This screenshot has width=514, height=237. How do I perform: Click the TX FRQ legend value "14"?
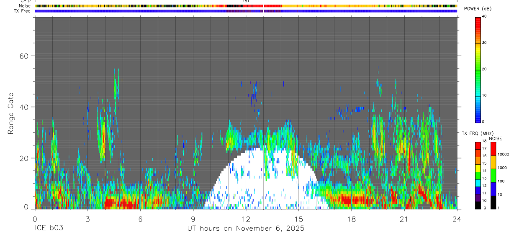[484, 171]
